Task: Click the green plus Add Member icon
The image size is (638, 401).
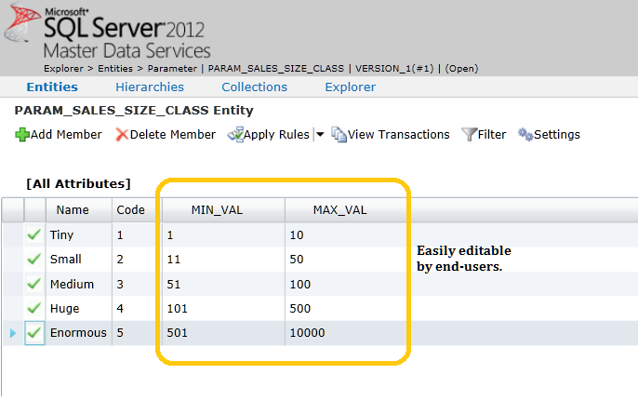Action: click(22, 135)
